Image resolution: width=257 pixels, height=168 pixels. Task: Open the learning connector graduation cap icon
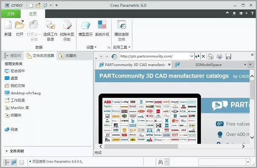[241, 13]
